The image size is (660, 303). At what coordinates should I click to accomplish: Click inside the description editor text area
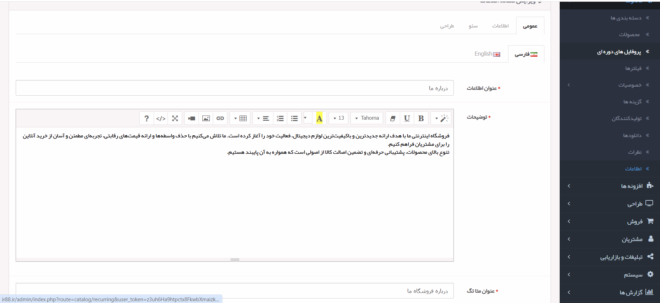235,192
